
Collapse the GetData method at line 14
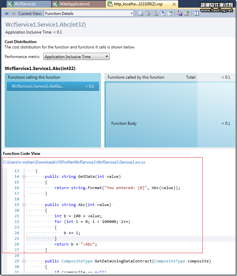tap(24, 176)
